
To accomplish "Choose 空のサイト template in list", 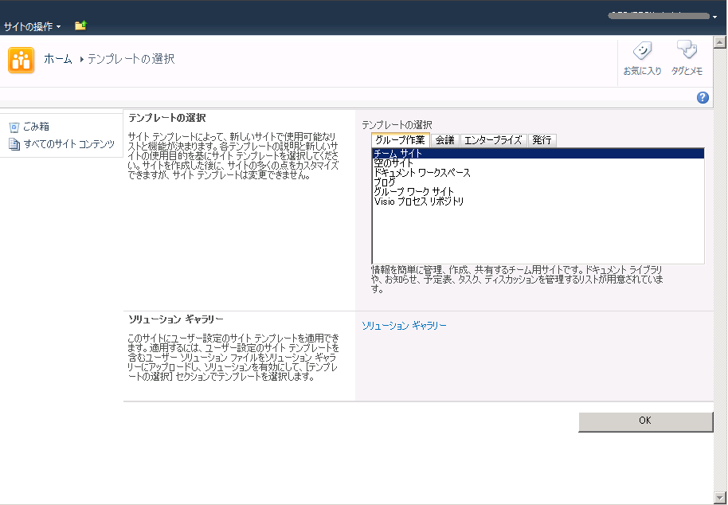I will pos(393,163).
